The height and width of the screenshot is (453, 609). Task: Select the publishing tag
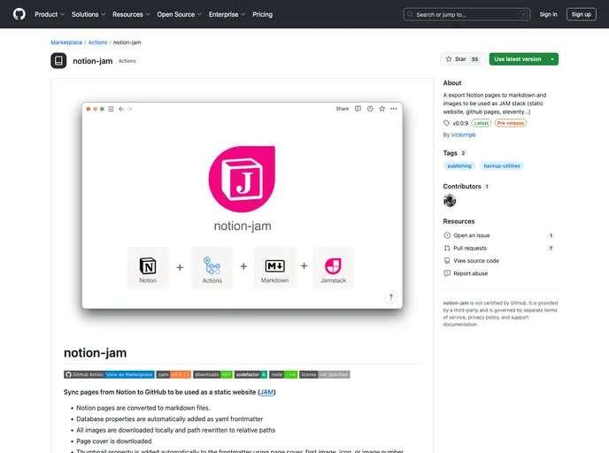click(459, 165)
